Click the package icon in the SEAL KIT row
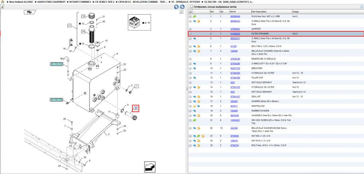 [198, 97]
